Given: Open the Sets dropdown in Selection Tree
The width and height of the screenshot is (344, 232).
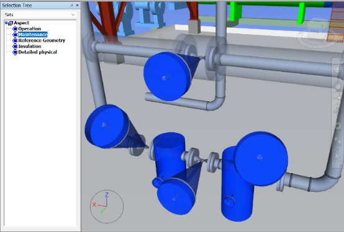Looking at the screenshot, I should (40, 15).
